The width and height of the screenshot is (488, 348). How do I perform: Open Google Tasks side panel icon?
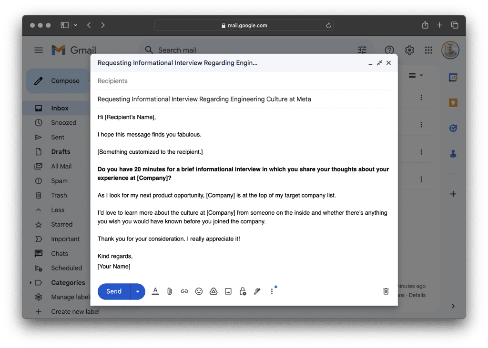453,128
